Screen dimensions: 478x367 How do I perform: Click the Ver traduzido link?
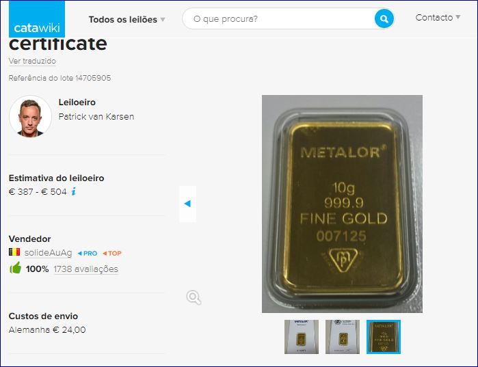point(32,61)
